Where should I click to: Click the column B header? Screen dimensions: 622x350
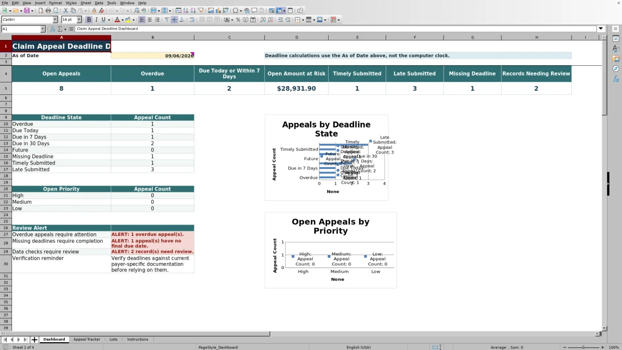(x=152, y=37)
